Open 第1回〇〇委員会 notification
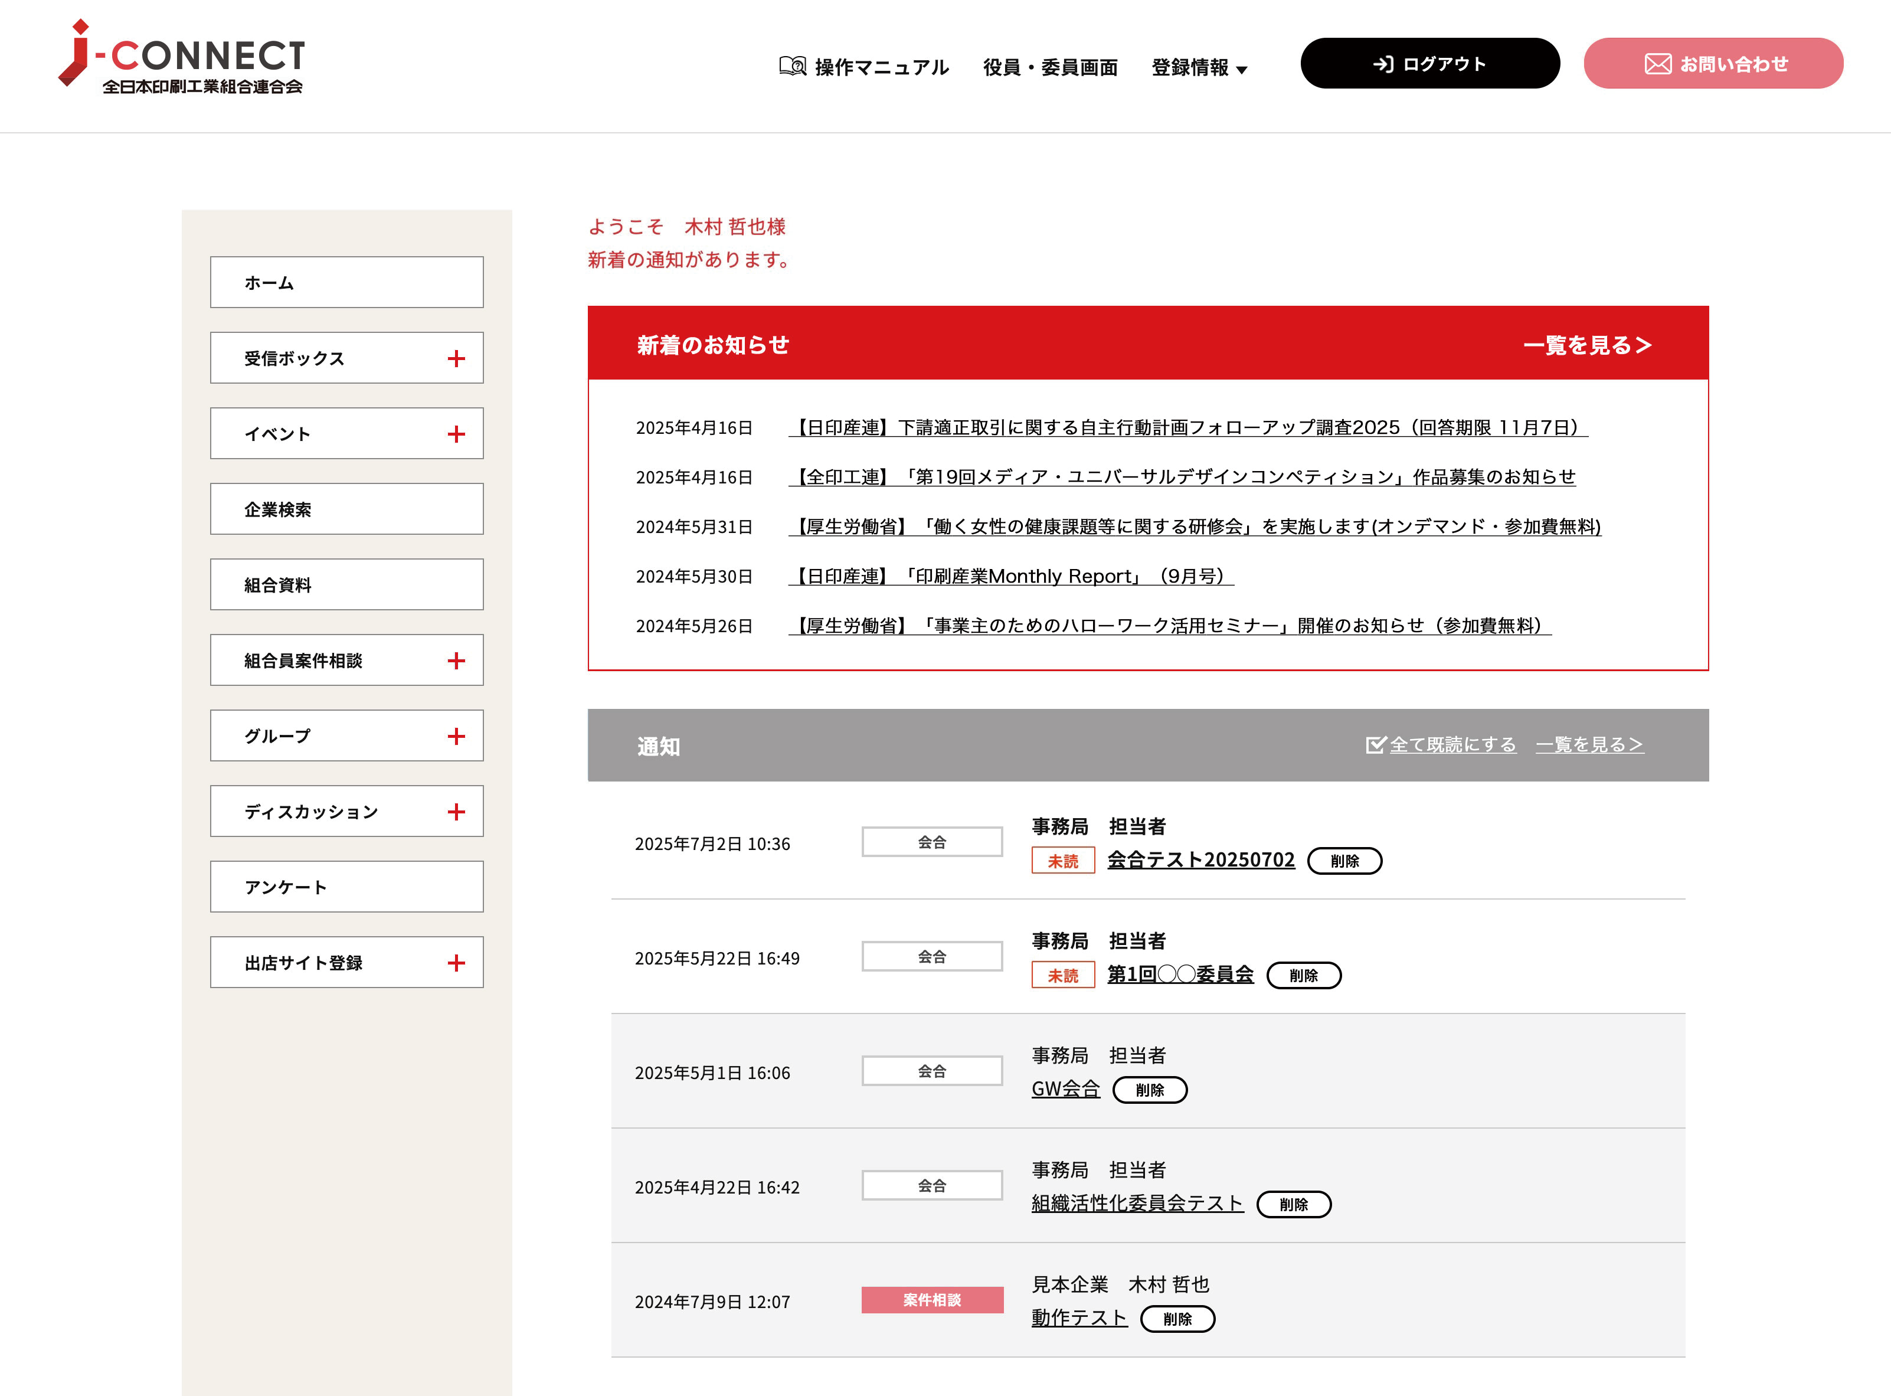 (x=1180, y=975)
